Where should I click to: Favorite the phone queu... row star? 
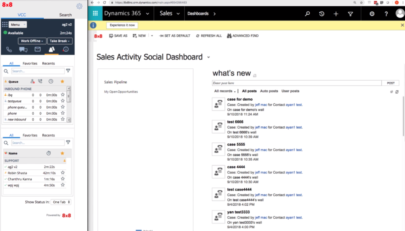point(62,107)
